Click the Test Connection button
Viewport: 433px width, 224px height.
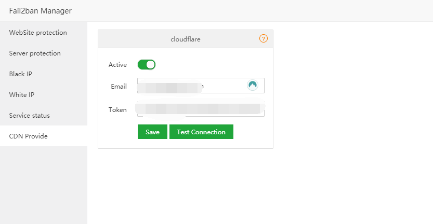pos(201,132)
